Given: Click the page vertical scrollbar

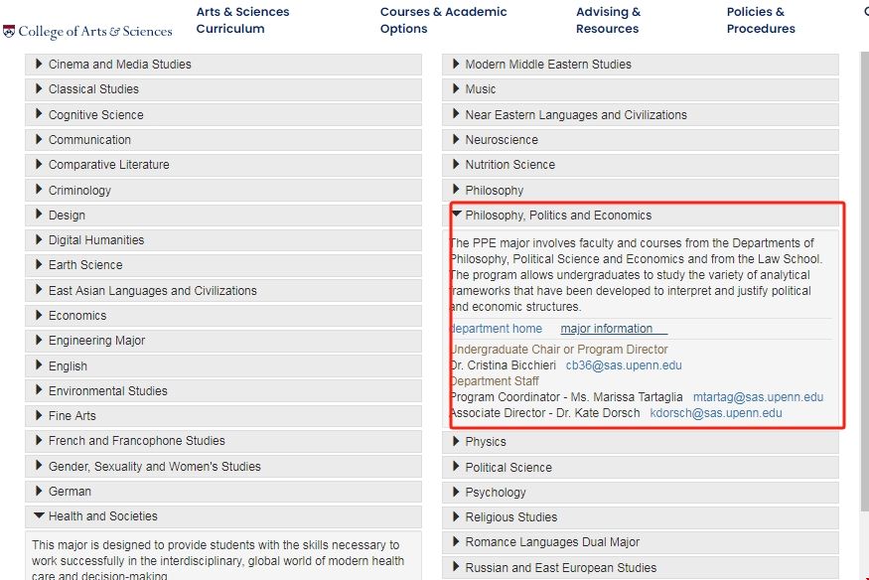Looking at the screenshot, I should [863, 298].
